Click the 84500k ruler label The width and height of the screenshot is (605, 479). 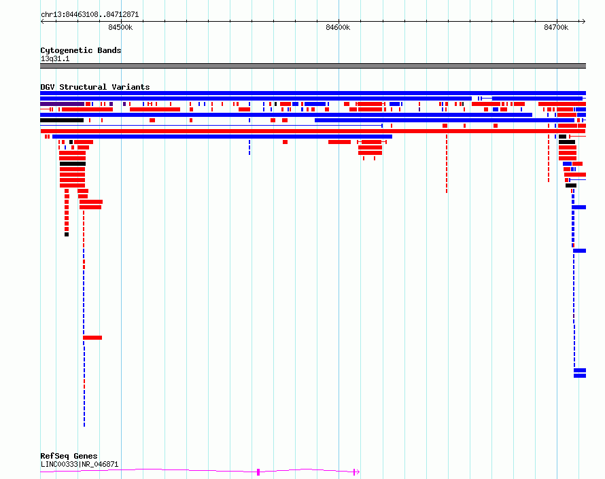click(x=120, y=27)
